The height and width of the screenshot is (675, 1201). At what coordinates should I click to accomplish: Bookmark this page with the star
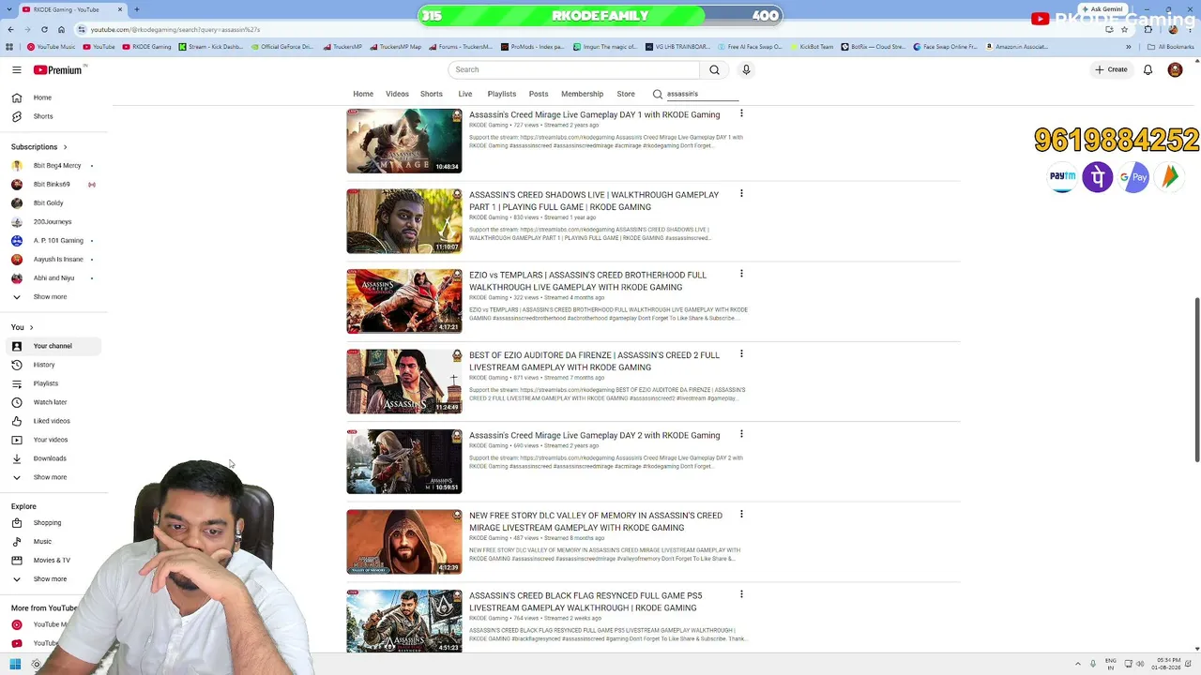tap(1124, 29)
